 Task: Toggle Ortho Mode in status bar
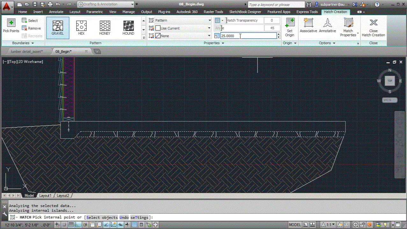click(x=78, y=225)
